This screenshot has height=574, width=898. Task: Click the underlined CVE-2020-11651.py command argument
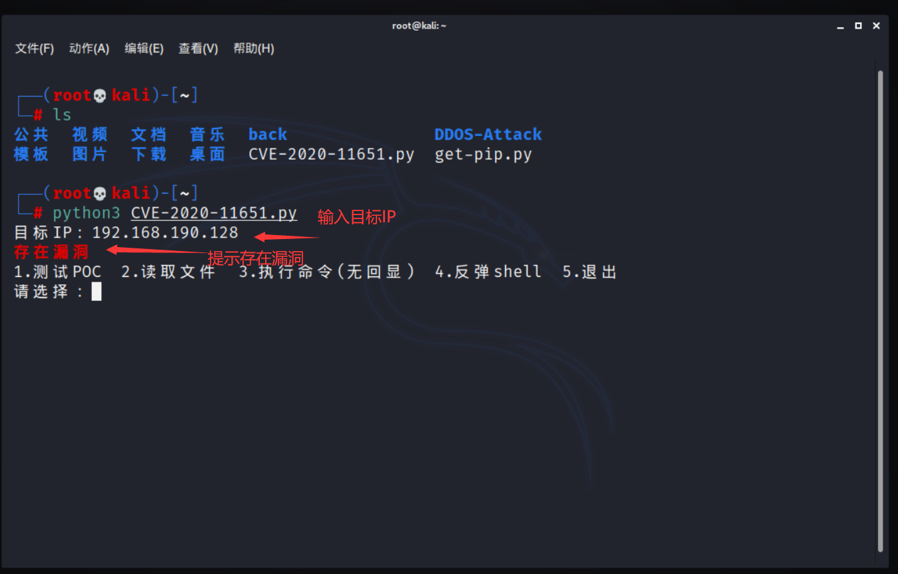[x=214, y=213]
